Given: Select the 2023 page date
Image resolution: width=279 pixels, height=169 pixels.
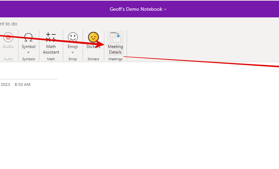Looking at the screenshot, I should pyautogui.click(x=5, y=84).
